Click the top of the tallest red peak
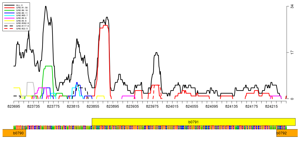 click(105, 25)
